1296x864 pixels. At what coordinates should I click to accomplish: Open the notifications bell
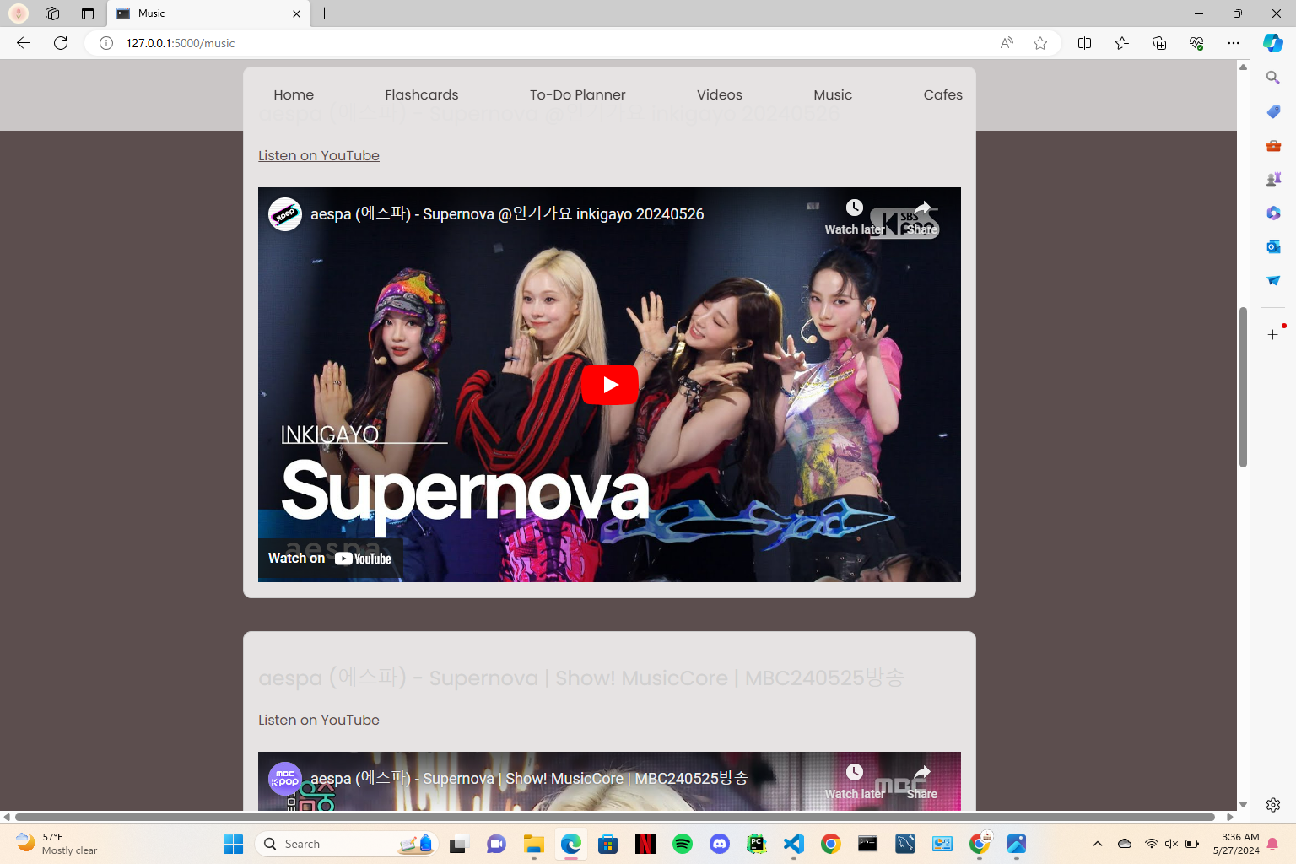click(x=1272, y=844)
